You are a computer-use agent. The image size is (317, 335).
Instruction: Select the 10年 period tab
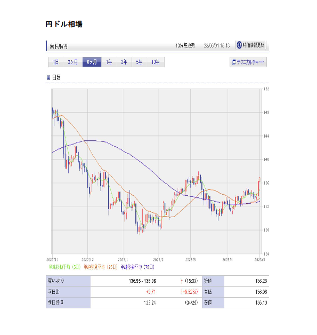[156, 62]
